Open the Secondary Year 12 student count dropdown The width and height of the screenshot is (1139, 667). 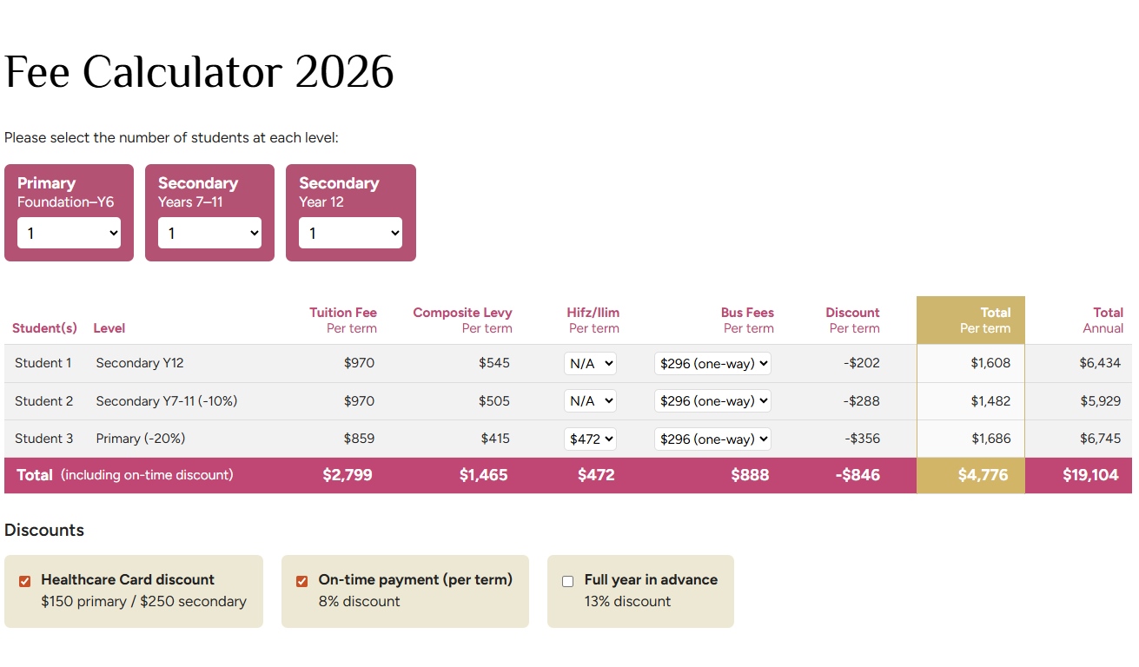[350, 233]
